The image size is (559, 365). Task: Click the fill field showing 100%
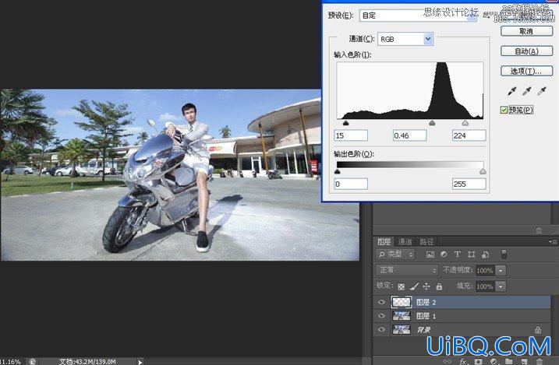[x=485, y=286]
